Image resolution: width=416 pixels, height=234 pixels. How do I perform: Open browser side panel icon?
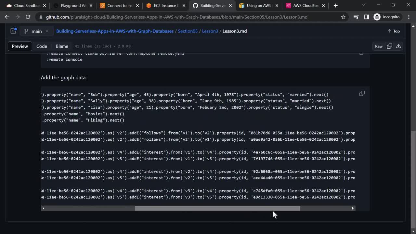[367, 17]
